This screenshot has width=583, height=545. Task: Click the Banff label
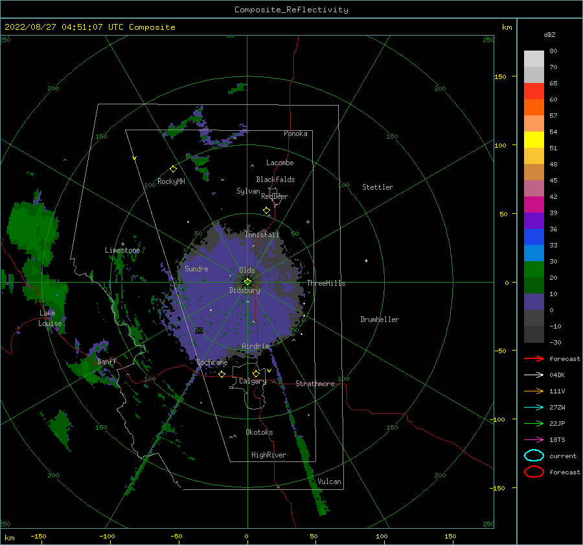pyautogui.click(x=107, y=361)
